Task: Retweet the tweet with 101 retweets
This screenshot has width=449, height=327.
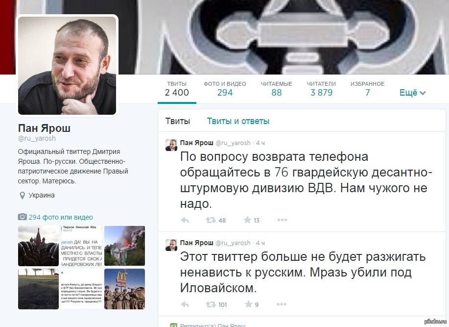Action: 211,304
